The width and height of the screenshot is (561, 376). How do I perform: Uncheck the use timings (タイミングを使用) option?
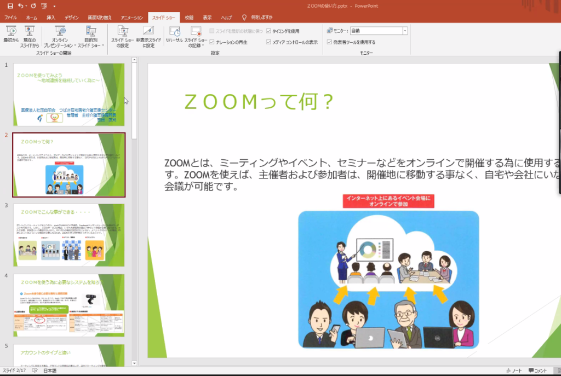pos(268,31)
